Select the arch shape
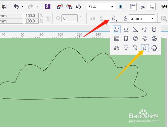 click(117, 48)
